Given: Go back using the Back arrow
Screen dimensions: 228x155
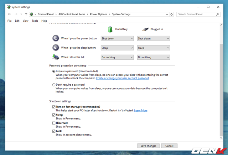Looking at the screenshot, I should [10, 14].
